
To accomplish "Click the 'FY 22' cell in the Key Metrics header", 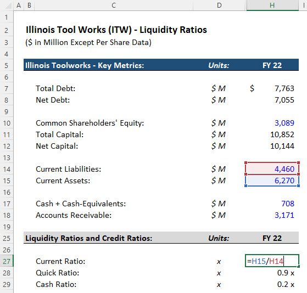I will pos(272,65).
